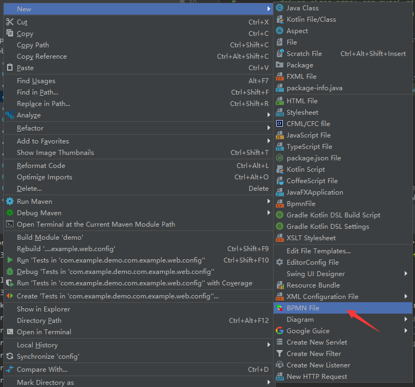Click the Compare With arrows icon
This screenshot has height=387, width=415.
coord(10,369)
